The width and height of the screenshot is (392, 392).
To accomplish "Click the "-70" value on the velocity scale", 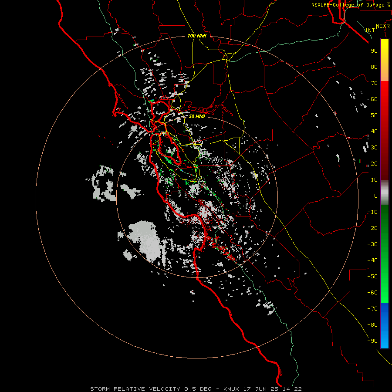I will [372, 309].
